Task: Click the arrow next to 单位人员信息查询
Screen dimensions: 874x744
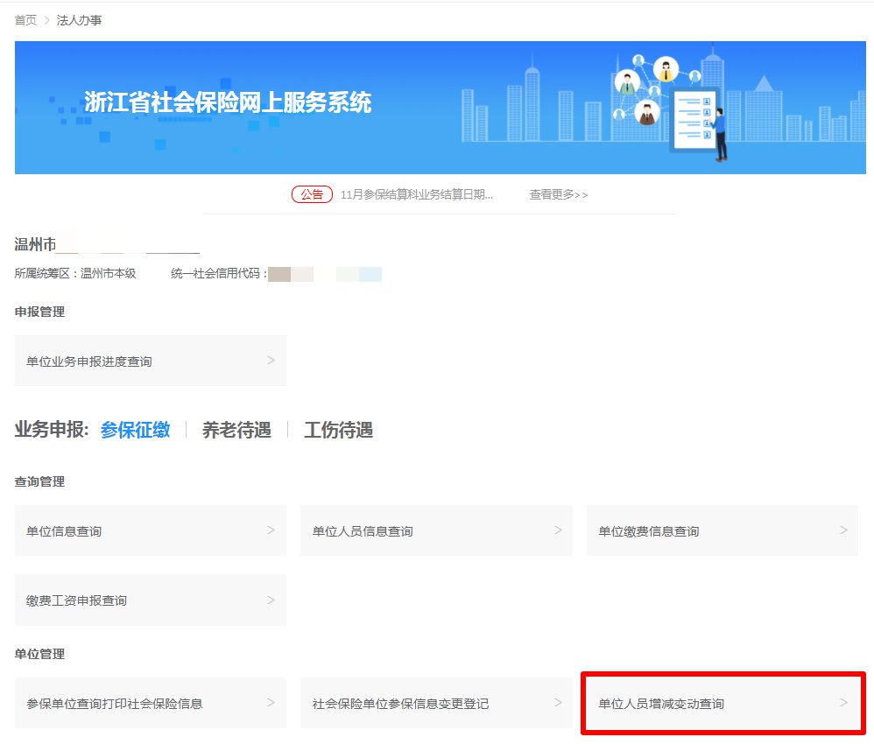Action: (x=558, y=530)
